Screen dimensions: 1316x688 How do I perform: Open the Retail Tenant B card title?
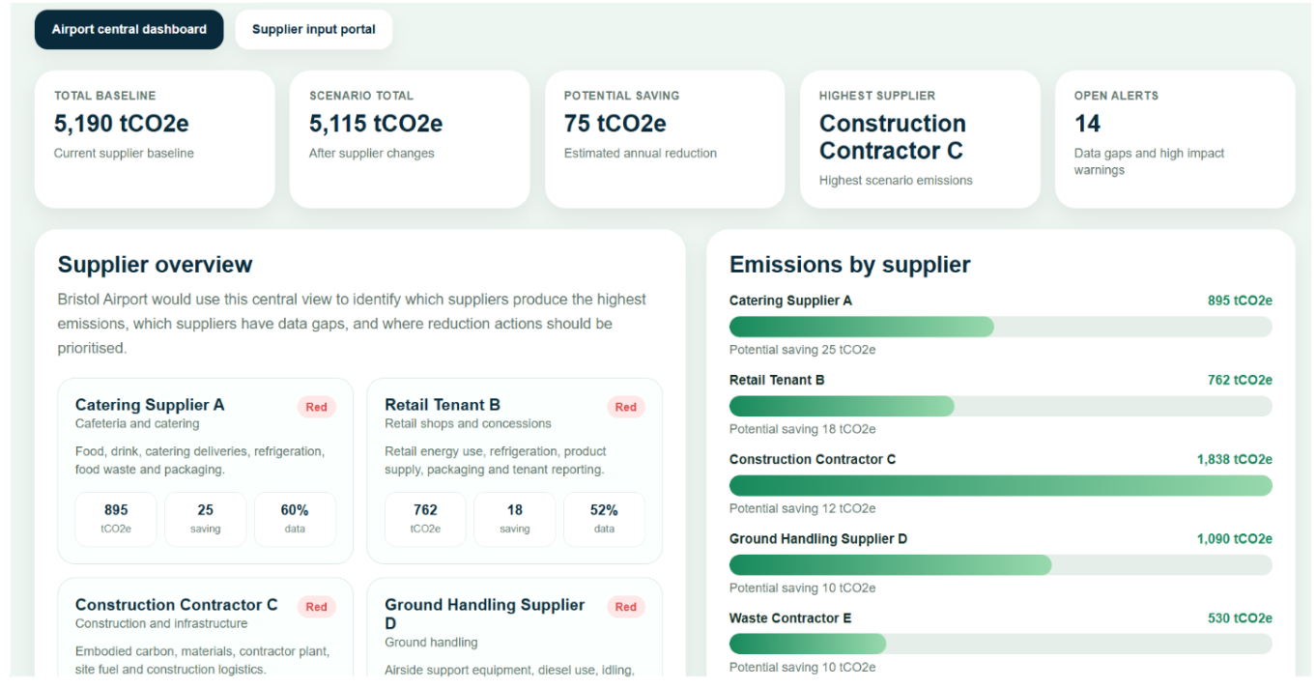pos(443,405)
